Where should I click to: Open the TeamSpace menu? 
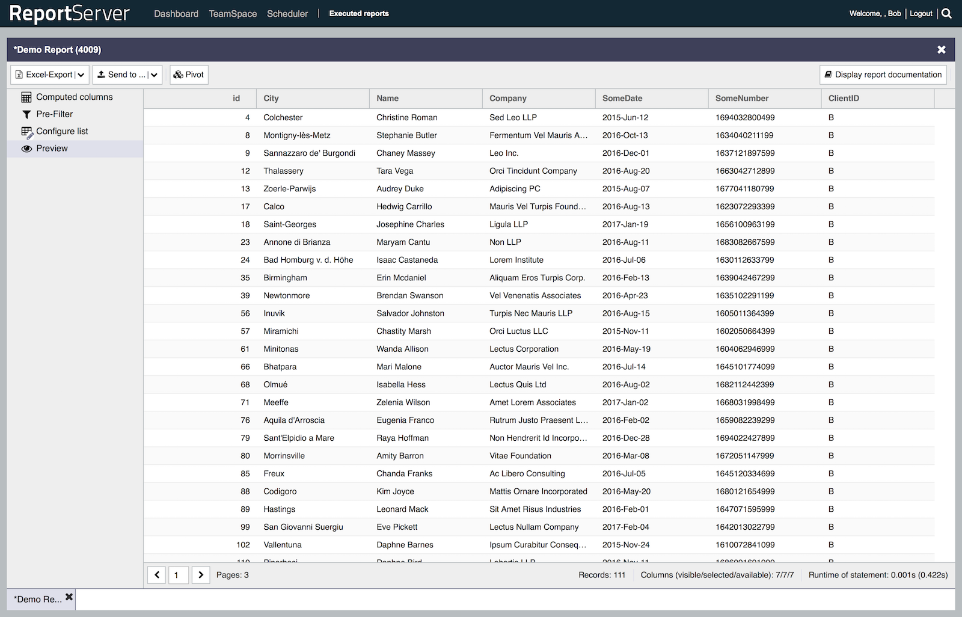click(x=233, y=13)
